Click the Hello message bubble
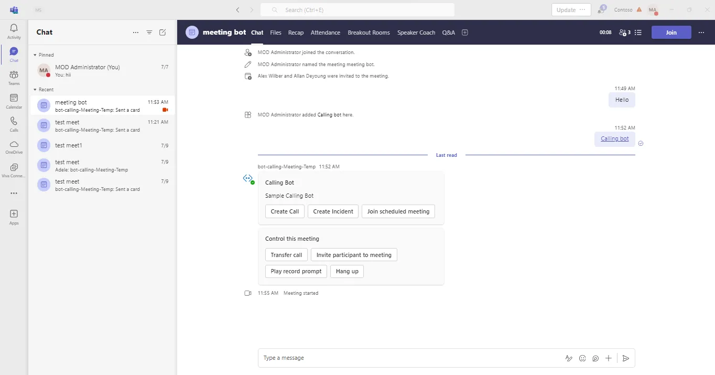The image size is (715, 375). (x=622, y=100)
